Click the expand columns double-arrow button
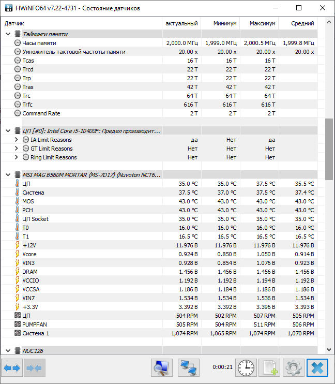This screenshot has width=335, height=384. click(x=12, y=368)
